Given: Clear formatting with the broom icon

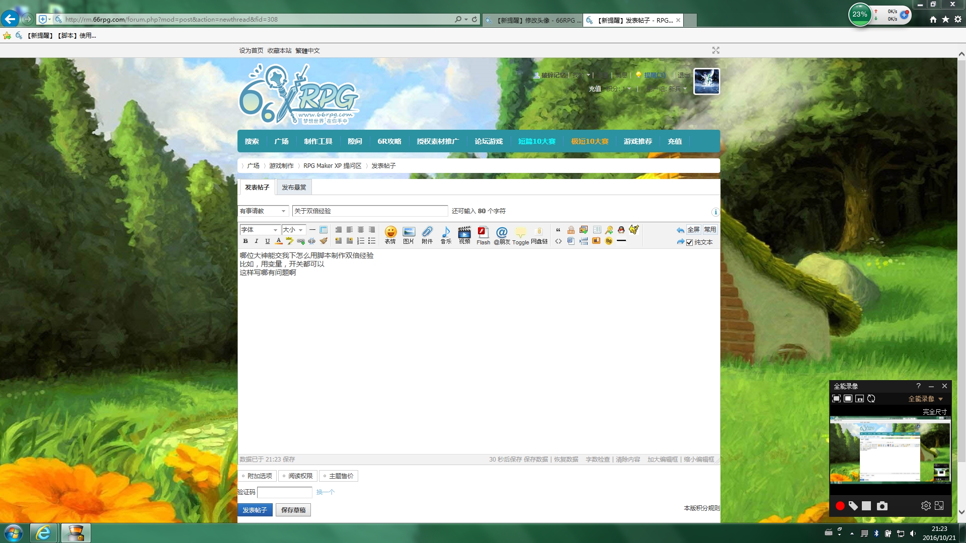Looking at the screenshot, I should (324, 241).
